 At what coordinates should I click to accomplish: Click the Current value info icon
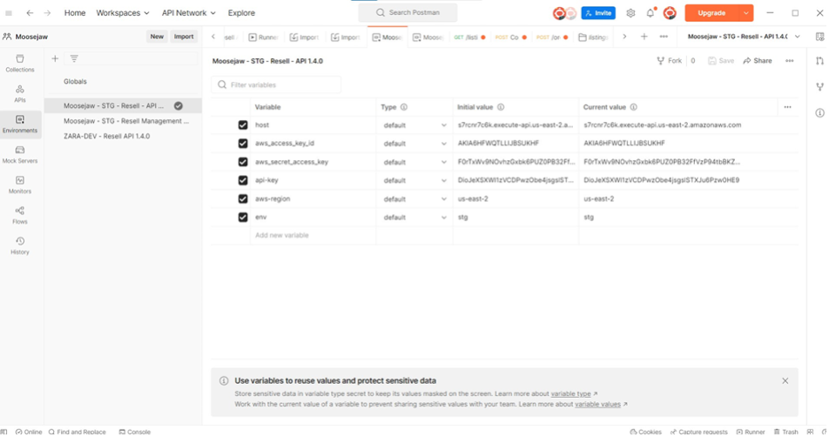(633, 107)
